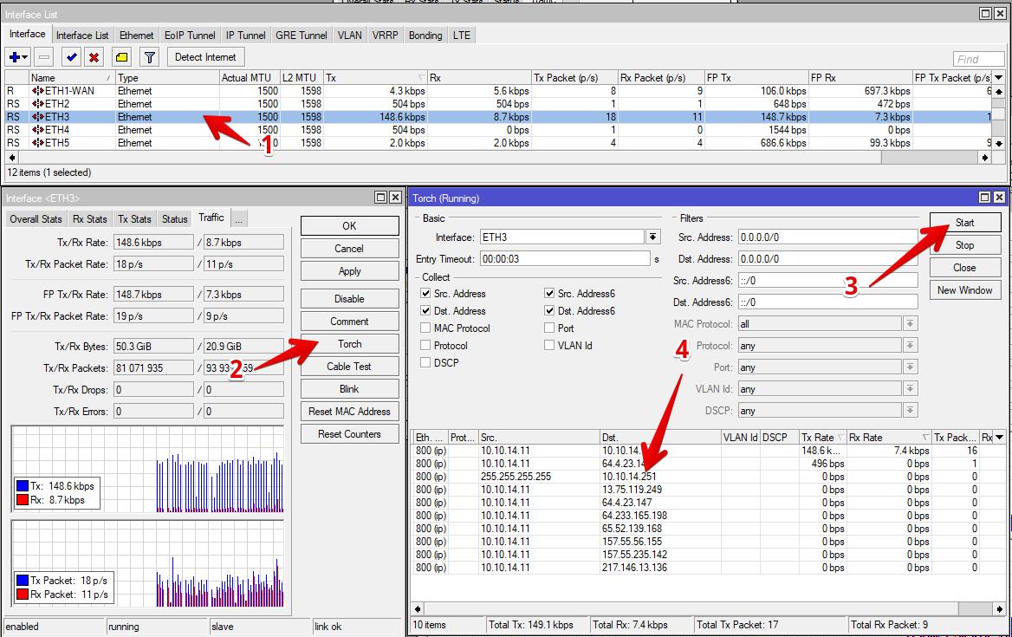Click the blue checkmark Enable icon
This screenshot has height=637, width=1012.
pos(71,57)
